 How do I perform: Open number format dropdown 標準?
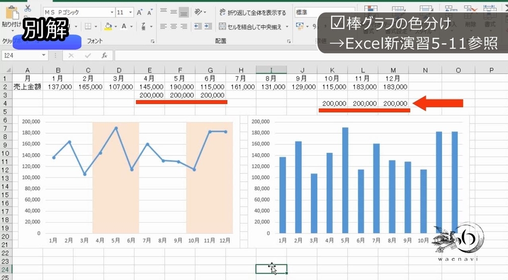tap(325, 12)
